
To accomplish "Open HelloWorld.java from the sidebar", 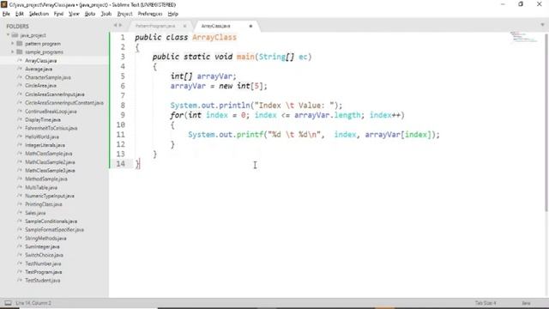I will pyautogui.click(x=42, y=136).
